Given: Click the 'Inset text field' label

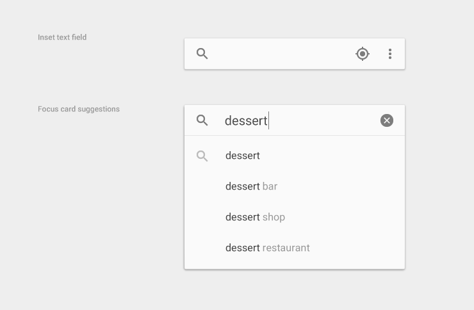Looking at the screenshot, I should tap(62, 37).
